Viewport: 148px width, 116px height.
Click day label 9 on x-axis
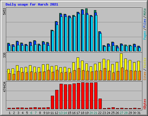point(44,113)
